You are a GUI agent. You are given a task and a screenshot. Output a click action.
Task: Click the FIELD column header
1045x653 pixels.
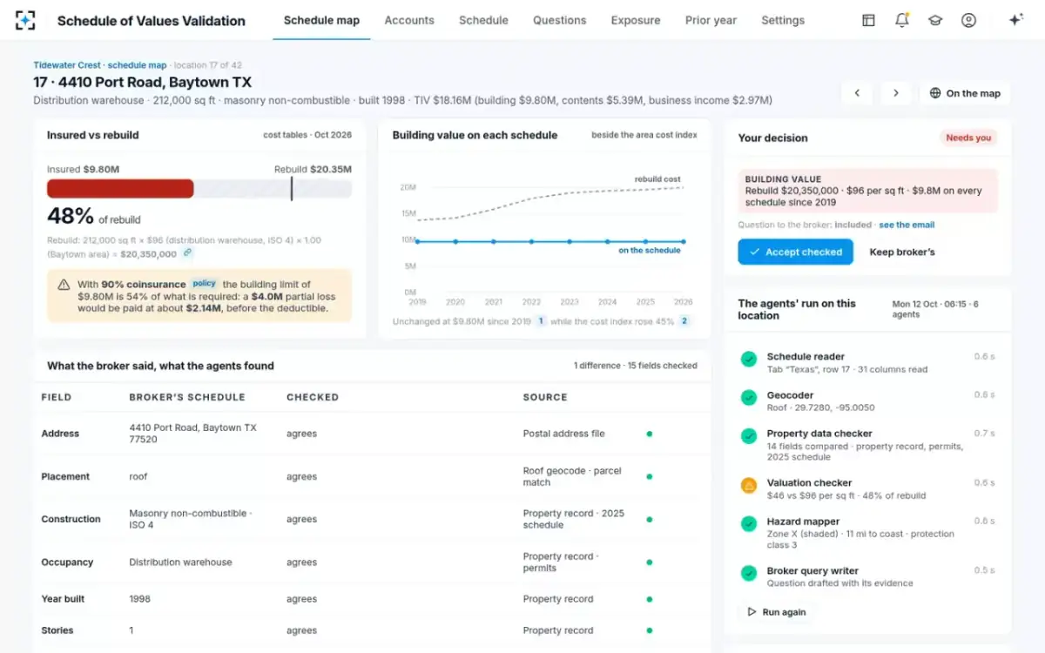[57, 397]
